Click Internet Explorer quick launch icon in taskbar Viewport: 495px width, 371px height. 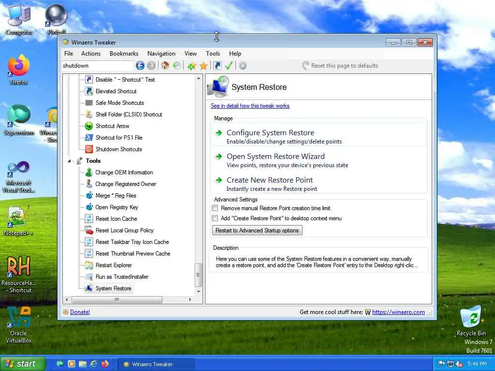click(x=94, y=364)
